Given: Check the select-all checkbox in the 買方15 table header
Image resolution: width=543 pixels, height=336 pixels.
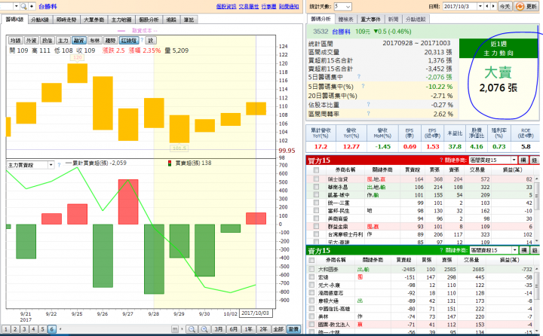Looking at the screenshot, I should point(316,170).
